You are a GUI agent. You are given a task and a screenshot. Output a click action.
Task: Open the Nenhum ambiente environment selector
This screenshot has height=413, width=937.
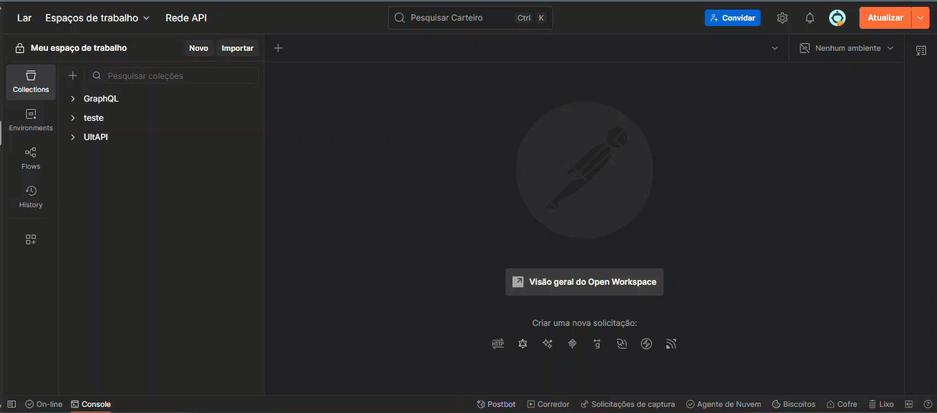pyautogui.click(x=846, y=48)
